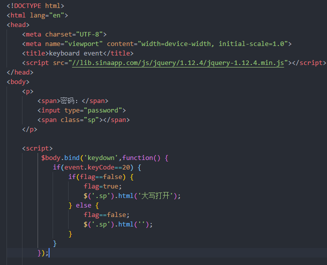The height and width of the screenshot is (265, 327).
Task: Click 'event.keyCode==20' condition
Action: pyautogui.click(x=97, y=167)
